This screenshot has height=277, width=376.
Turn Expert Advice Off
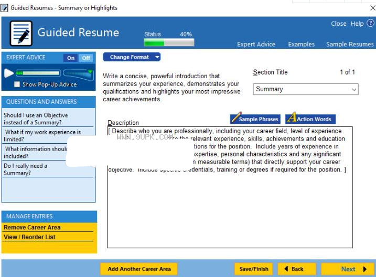click(x=86, y=58)
